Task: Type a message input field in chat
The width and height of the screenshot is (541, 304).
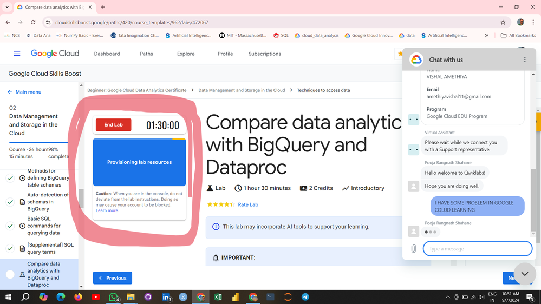Action: (478, 248)
